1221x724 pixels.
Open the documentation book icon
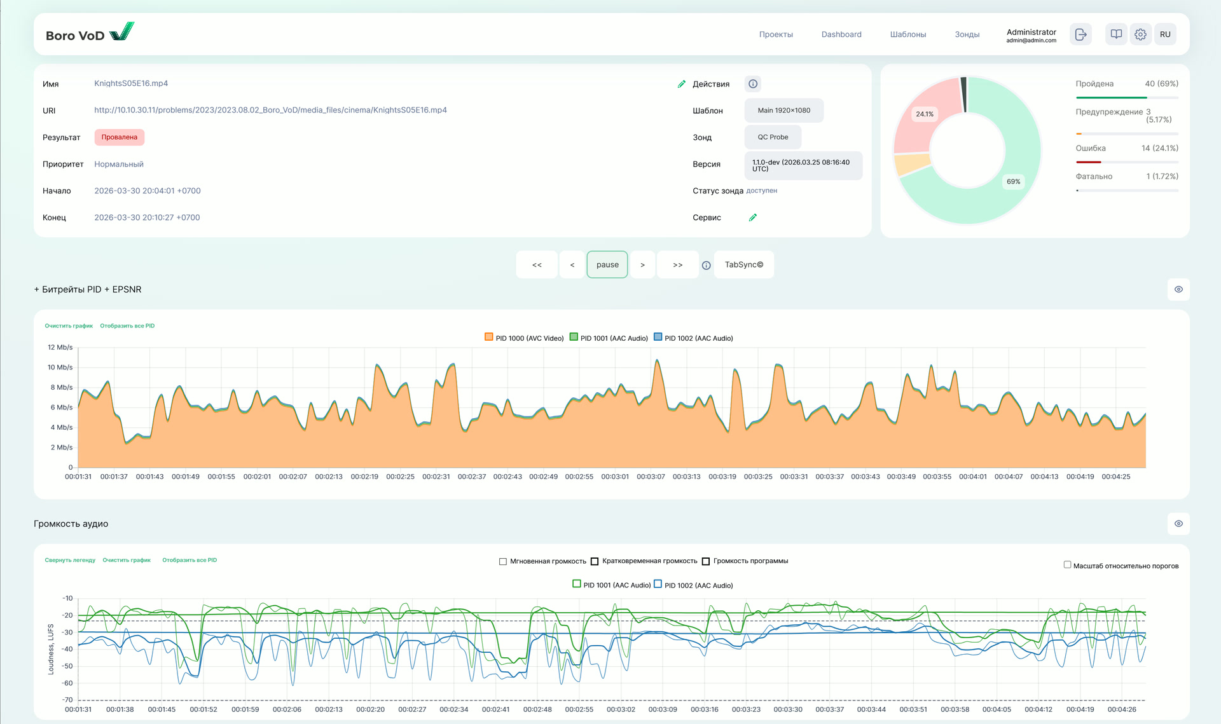click(1116, 34)
